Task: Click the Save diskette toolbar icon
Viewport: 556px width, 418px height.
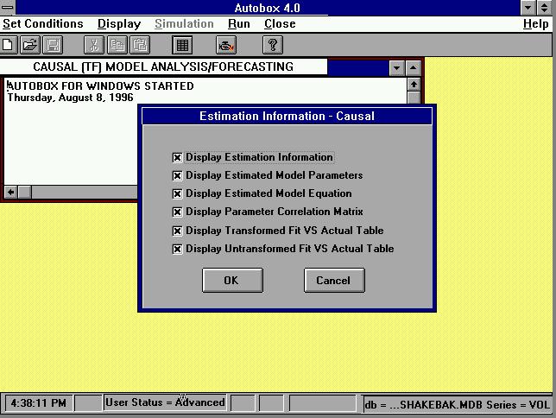Action: (x=53, y=45)
